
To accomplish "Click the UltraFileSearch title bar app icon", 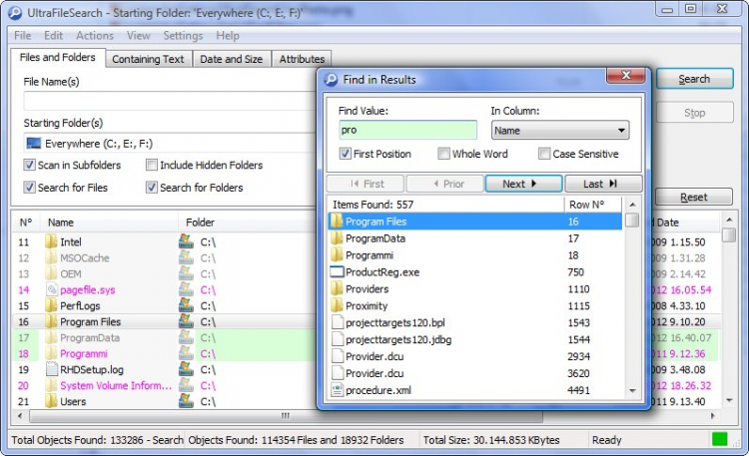I will coord(15,13).
